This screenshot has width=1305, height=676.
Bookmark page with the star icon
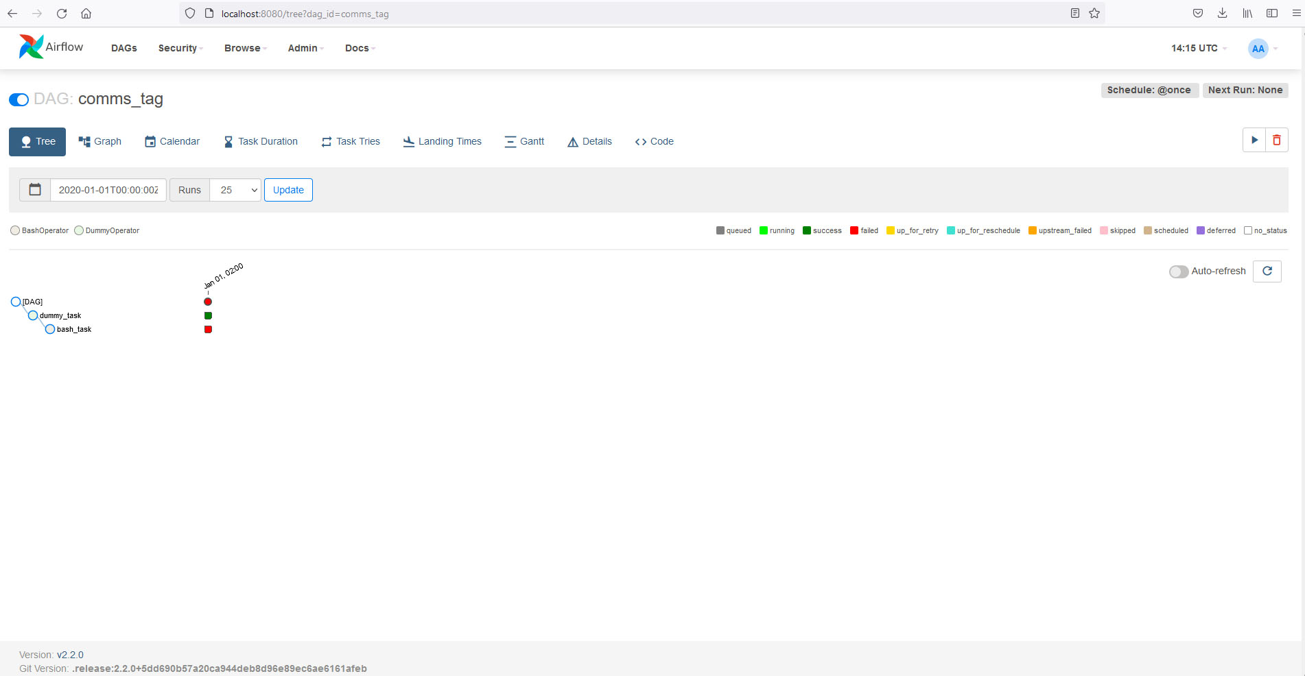pos(1094,14)
